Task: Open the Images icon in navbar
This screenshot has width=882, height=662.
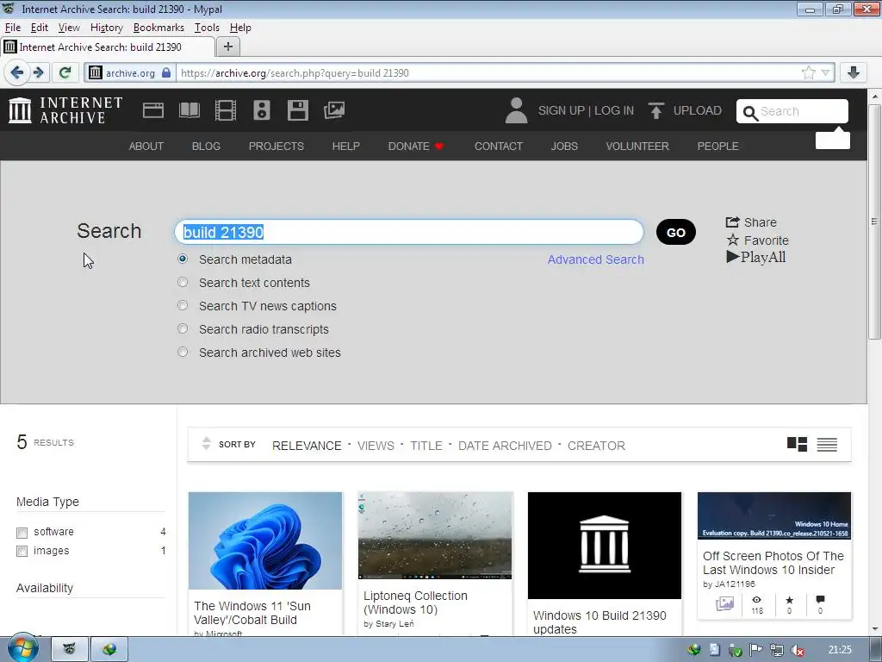Action: pos(334,110)
